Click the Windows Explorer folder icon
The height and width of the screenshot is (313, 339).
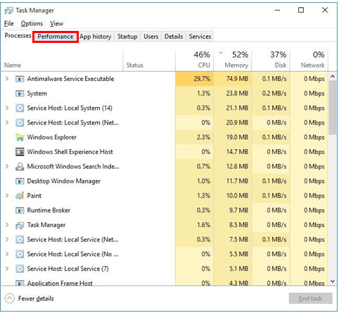(20, 137)
